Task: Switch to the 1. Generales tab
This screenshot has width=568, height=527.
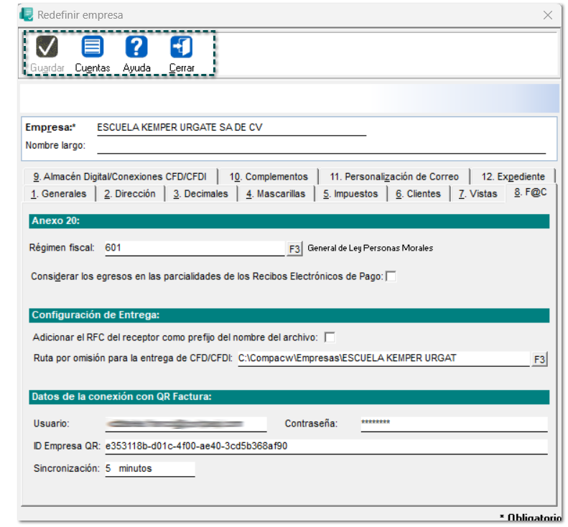Action: 58,194
